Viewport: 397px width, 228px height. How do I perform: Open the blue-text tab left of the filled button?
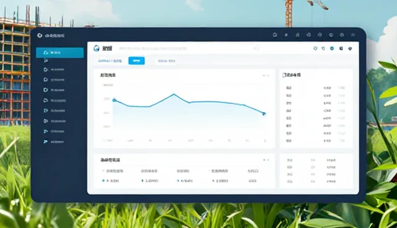point(110,61)
